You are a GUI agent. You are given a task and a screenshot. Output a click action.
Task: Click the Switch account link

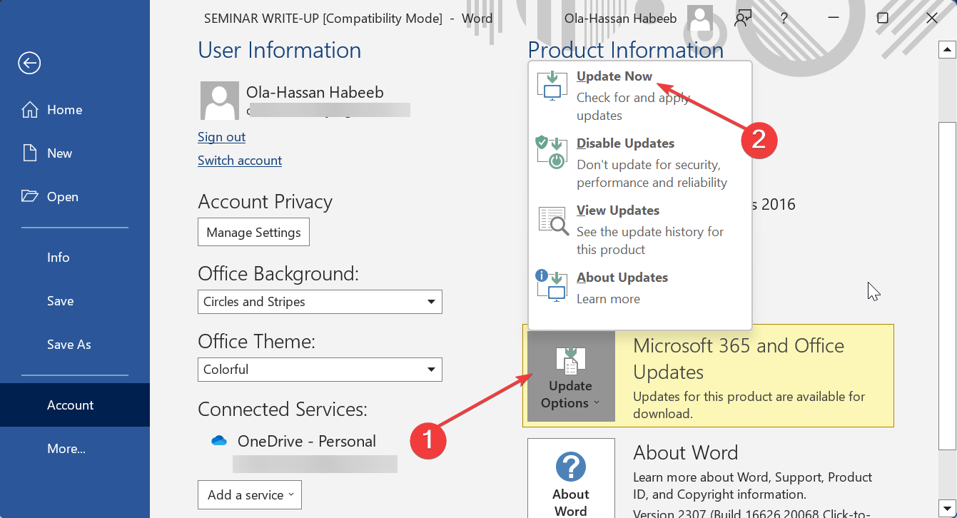point(240,161)
